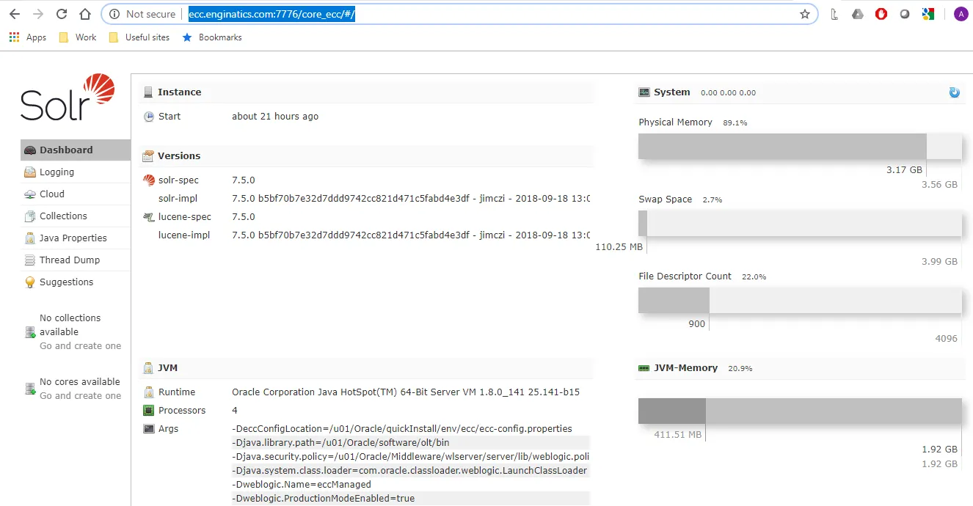Image resolution: width=973 pixels, height=506 pixels.
Task: Click the solr-spec 7.5.0 value
Action: pos(244,180)
